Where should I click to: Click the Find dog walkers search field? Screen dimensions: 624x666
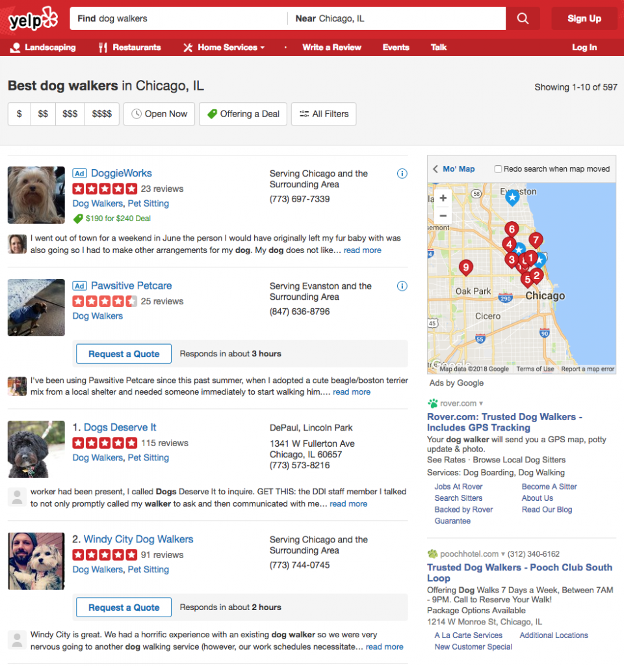click(179, 19)
